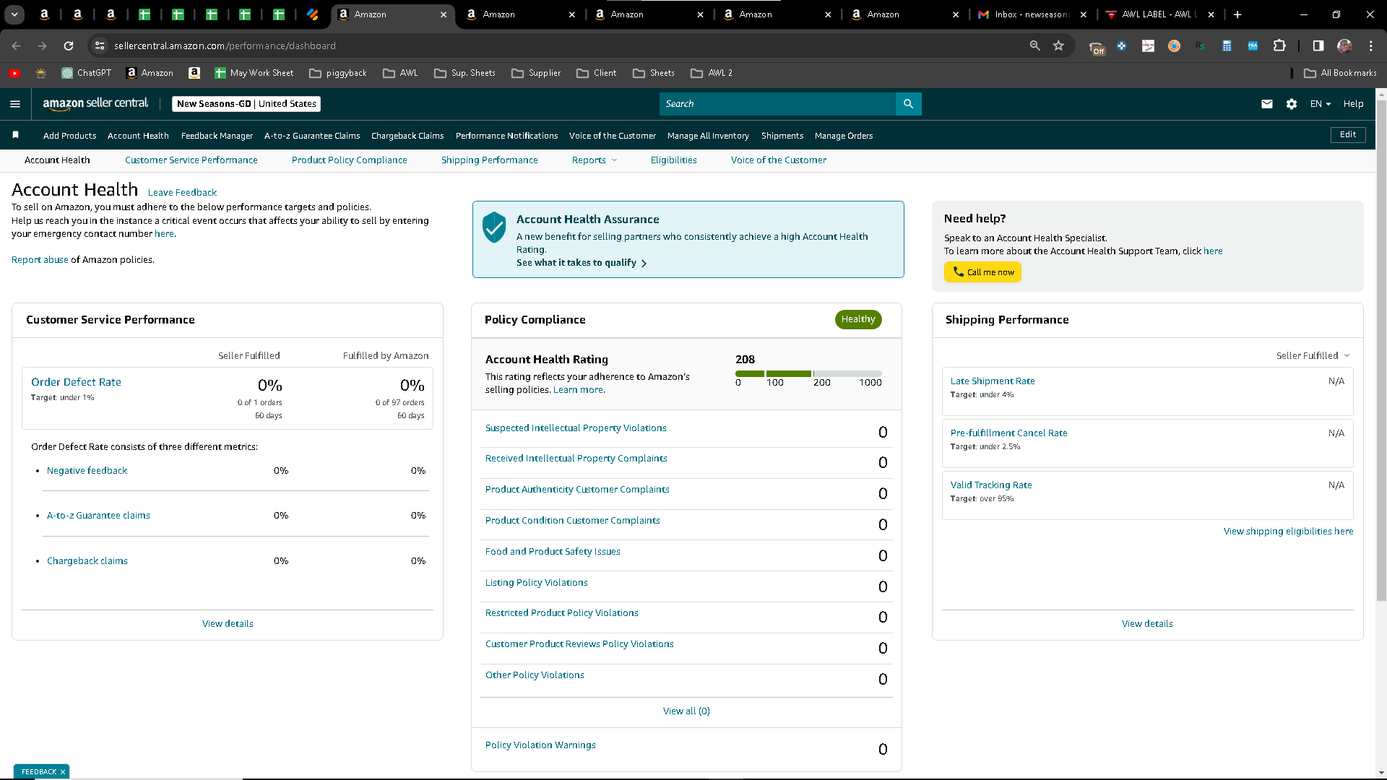Click the Edit navigation button
This screenshot has width=1387, height=780.
[1348, 135]
